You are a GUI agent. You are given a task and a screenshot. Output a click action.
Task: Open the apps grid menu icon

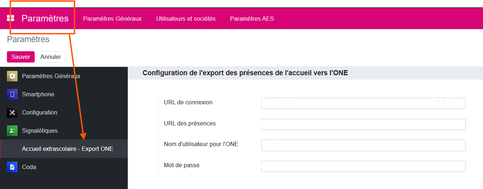click(x=11, y=18)
